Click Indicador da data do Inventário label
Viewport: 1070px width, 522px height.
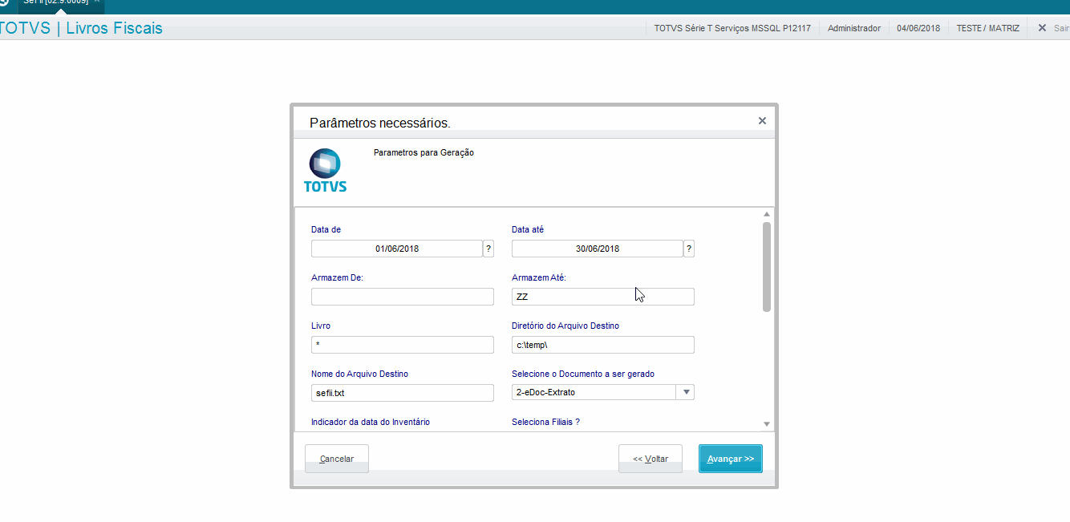pyautogui.click(x=371, y=422)
